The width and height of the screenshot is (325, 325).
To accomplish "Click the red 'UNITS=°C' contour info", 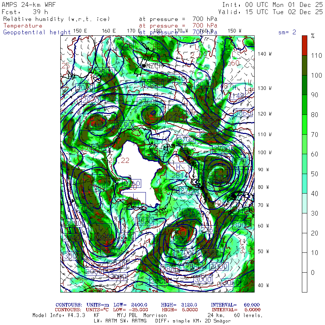I will (97, 310).
